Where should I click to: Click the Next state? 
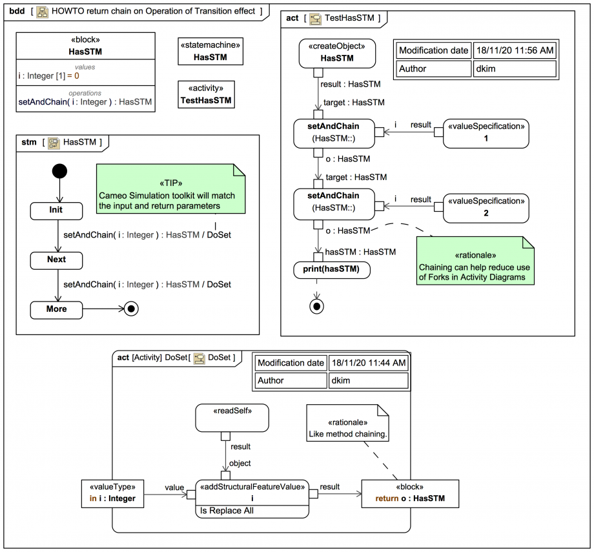coord(56,260)
